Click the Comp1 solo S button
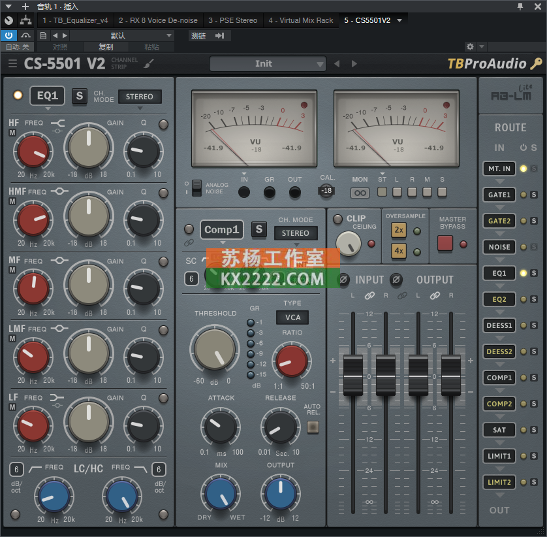 pyautogui.click(x=259, y=229)
